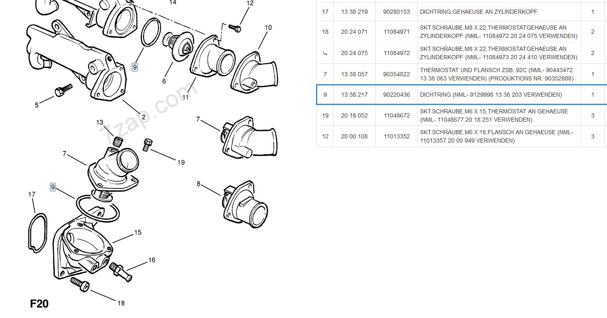Click callout 5 next to the bolt
The width and height of the screenshot is (607, 318).
coord(37,105)
